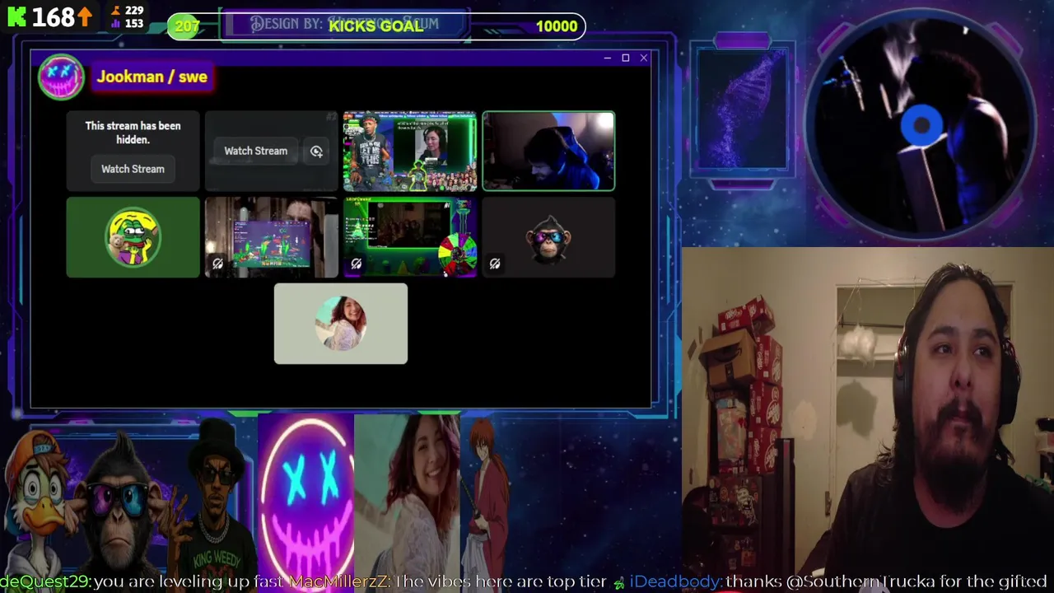The image size is (1054, 593).
Task: Click the red-haired samurai anime avatar
Action: (x=487, y=498)
